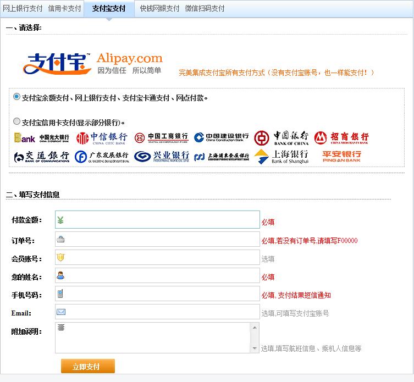
Task: Click the mobile phone icon in phone field
Action: click(x=60, y=294)
